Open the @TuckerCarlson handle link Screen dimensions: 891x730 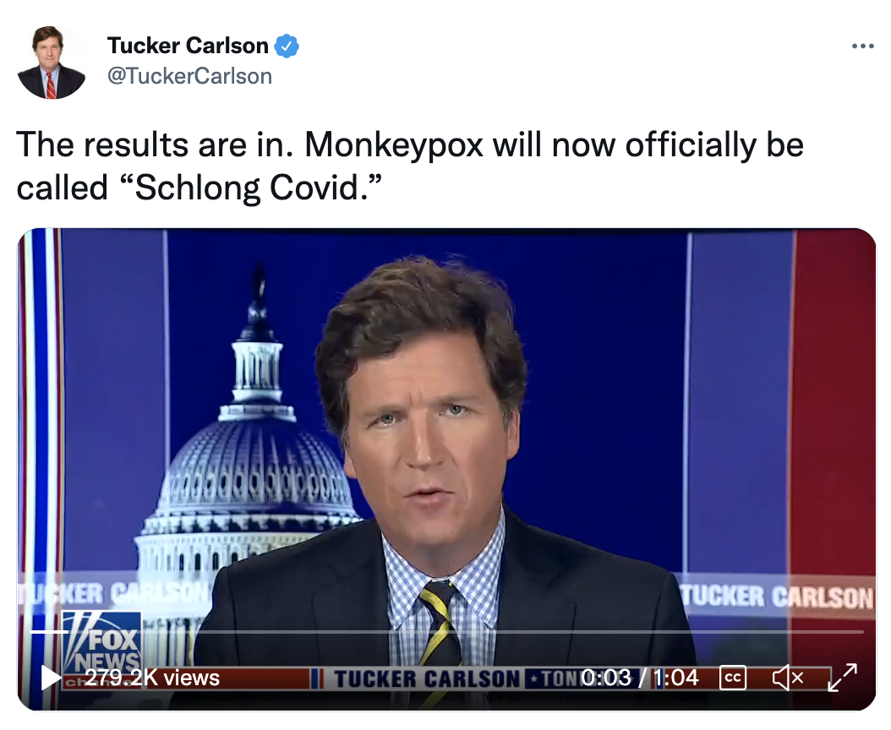190,76
